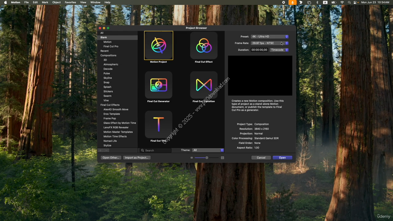Image resolution: width=393 pixels, height=221 pixels.
Task: Open the Control Center icon
Action: click(356, 2)
